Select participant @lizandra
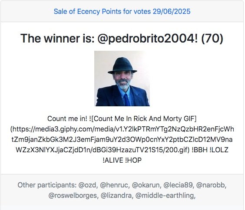Screen dimensions: 245x210 click(117, 196)
